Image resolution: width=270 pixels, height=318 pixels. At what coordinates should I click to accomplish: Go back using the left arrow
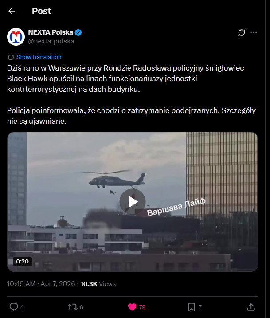pyautogui.click(x=12, y=11)
